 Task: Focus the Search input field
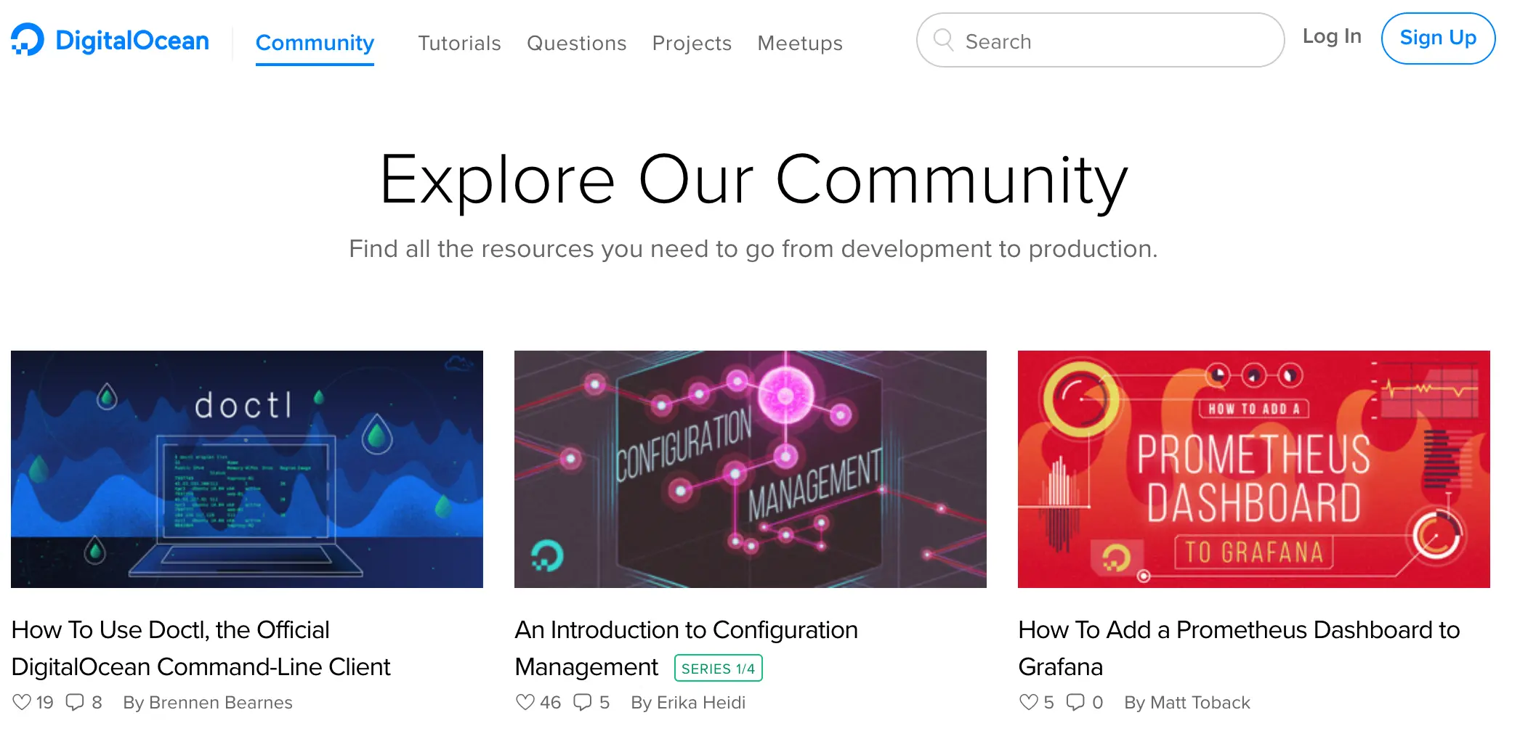[1100, 40]
